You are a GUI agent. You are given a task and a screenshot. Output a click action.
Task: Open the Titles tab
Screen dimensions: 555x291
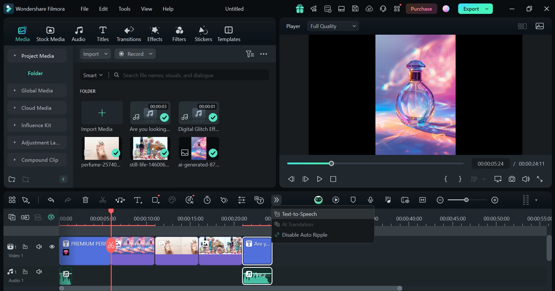(103, 34)
